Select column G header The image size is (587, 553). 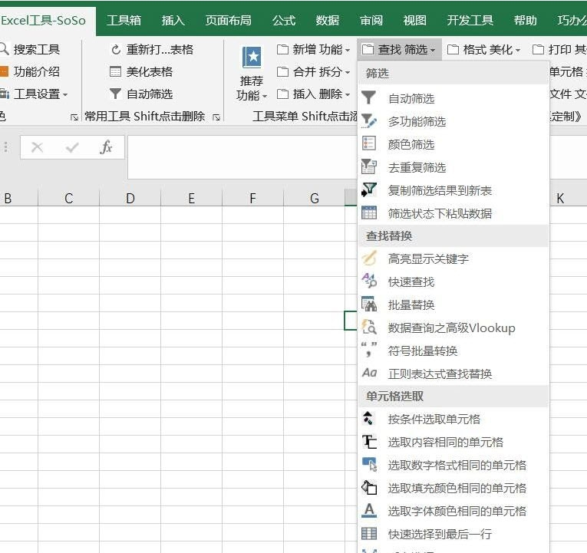(314, 199)
